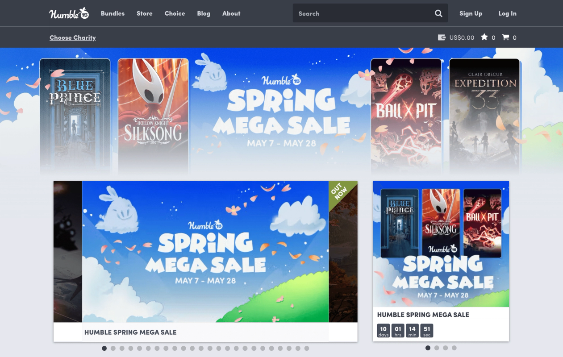Open the right card Spring Mega Sale image
This screenshot has height=357, width=563.
coord(441,244)
